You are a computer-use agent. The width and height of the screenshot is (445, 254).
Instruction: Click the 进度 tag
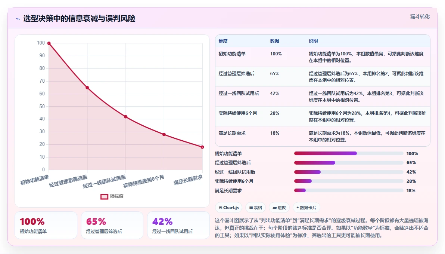[279, 208]
